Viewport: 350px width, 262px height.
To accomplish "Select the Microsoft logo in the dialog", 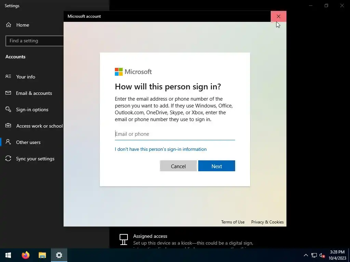I will pos(133,72).
